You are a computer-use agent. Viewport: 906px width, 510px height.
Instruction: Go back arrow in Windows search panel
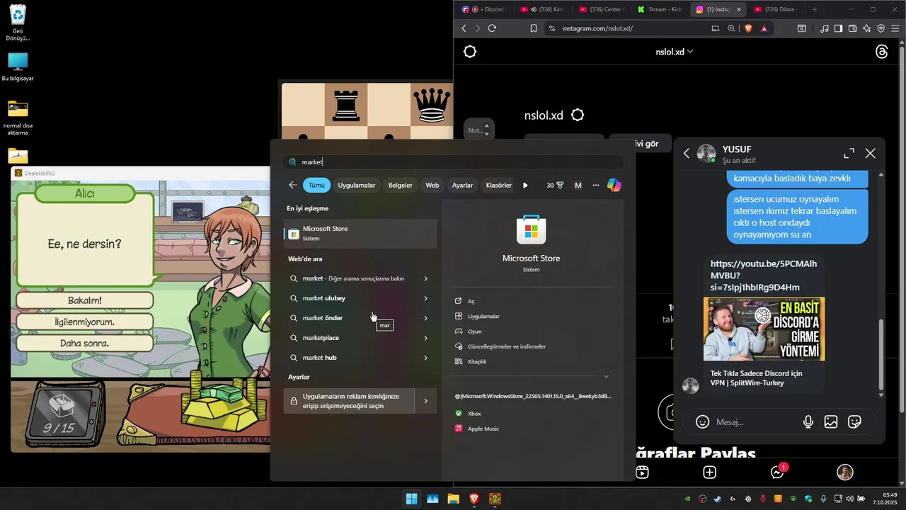[x=293, y=185]
